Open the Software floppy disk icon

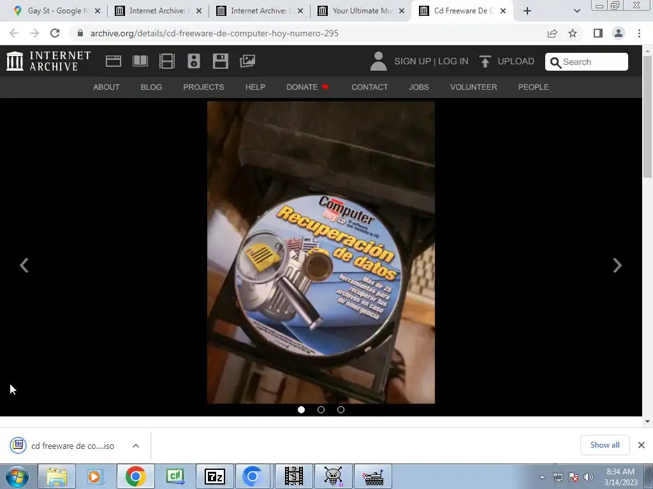click(x=220, y=61)
